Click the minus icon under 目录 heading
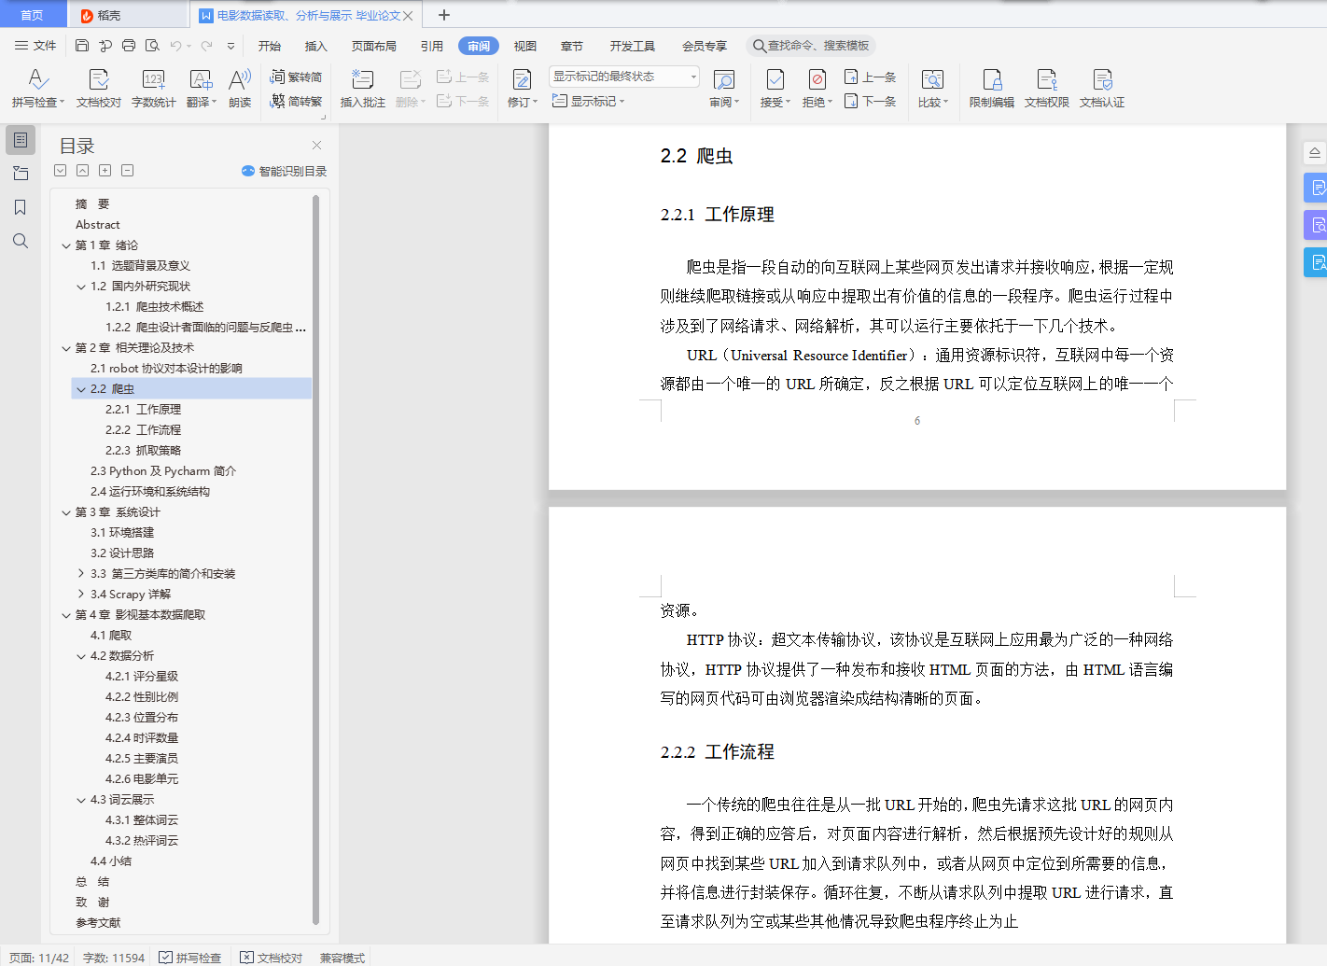This screenshot has width=1327, height=966. 128,170
